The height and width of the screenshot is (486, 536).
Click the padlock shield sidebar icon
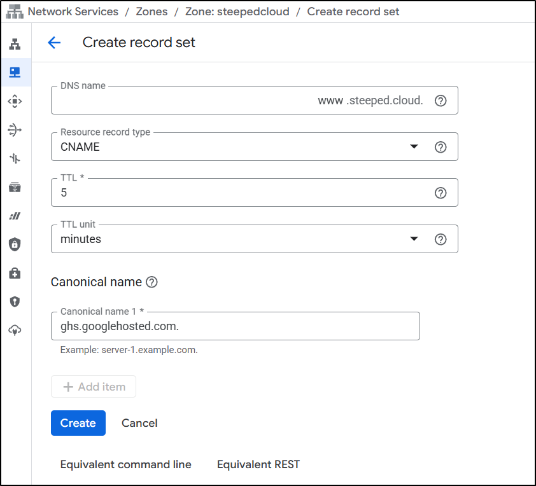click(15, 244)
